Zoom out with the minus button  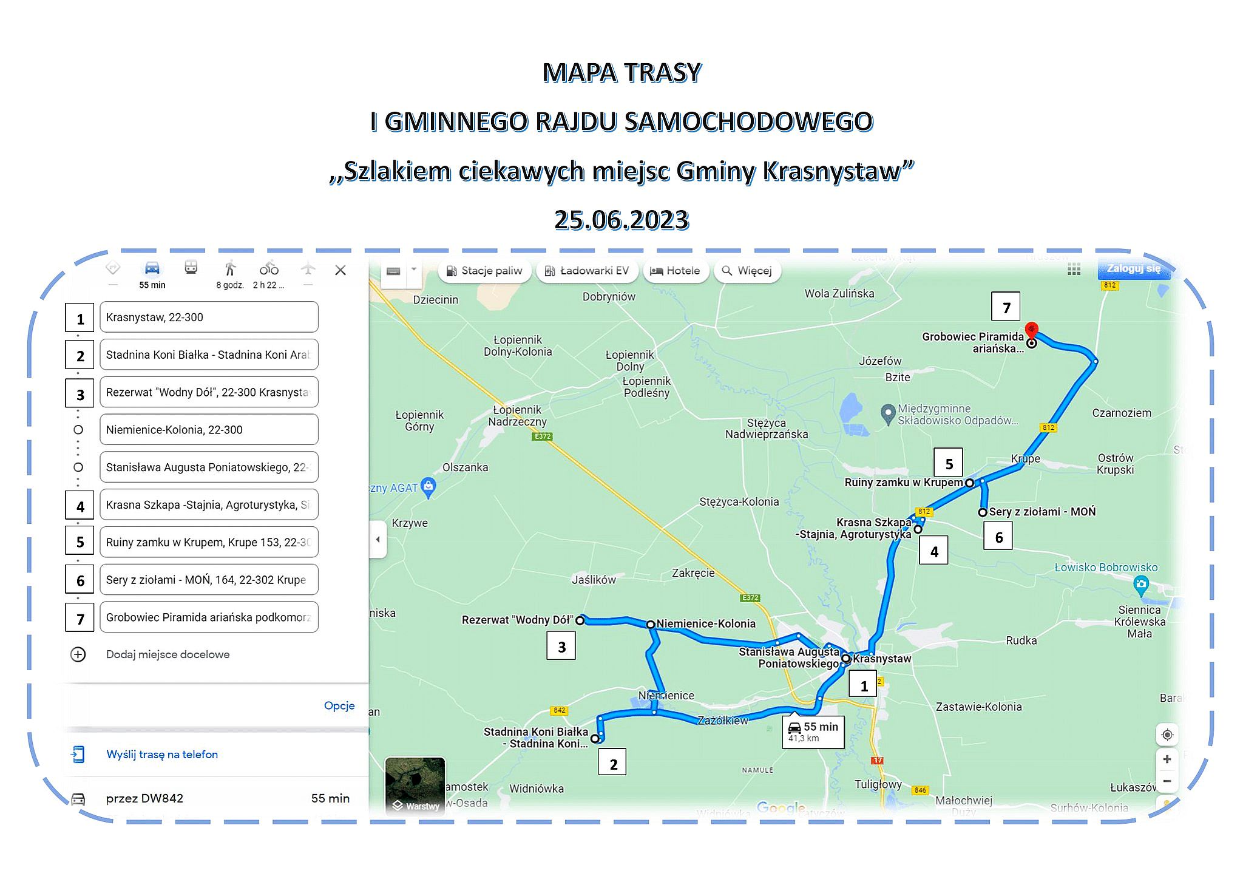pos(1167,781)
